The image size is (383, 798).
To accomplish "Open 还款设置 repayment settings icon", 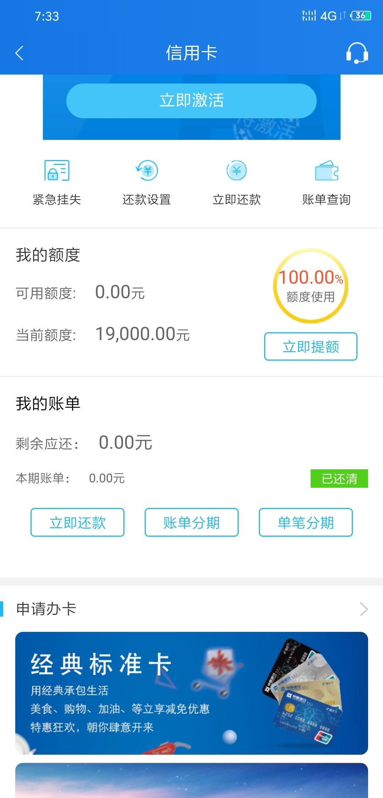I will (x=147, y=170).
